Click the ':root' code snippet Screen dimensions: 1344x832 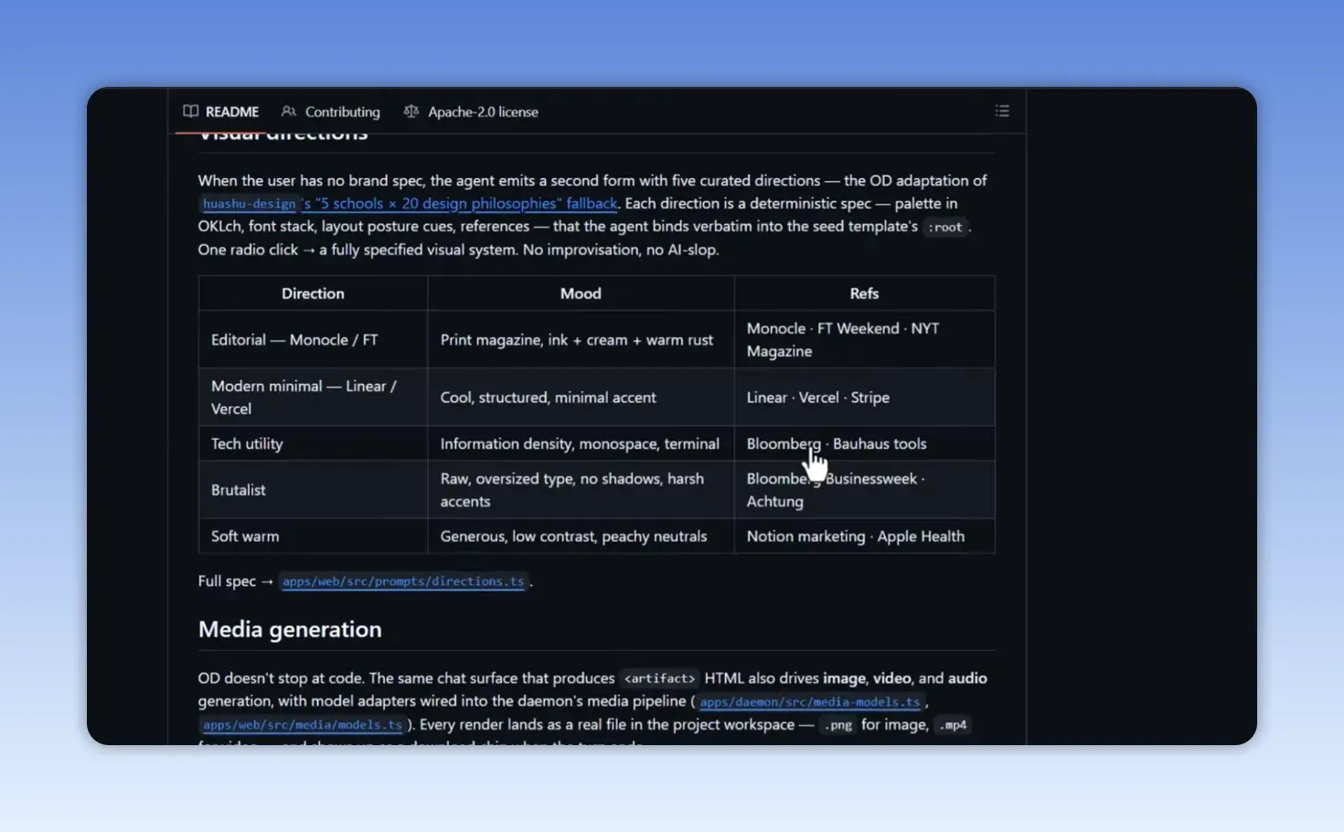tap(945, 227)
